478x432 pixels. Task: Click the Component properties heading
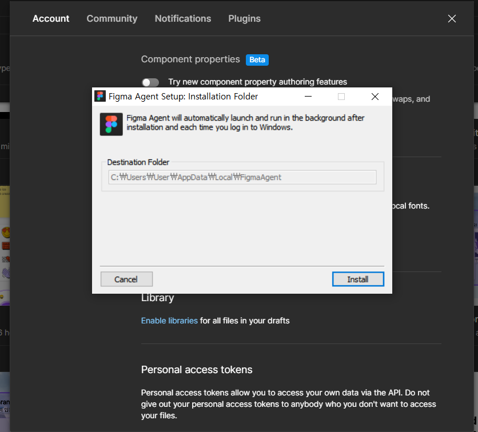point(190,59)
